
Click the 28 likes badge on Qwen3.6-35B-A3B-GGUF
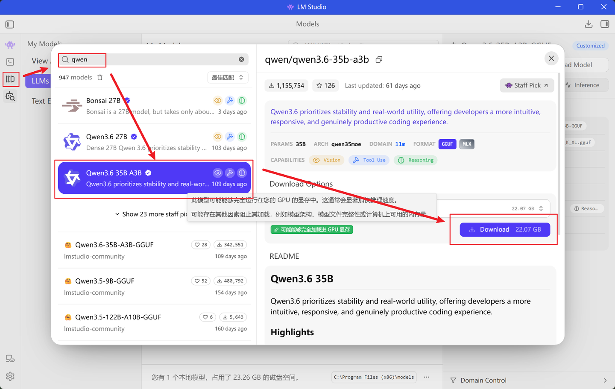click(x=201, y=245)
